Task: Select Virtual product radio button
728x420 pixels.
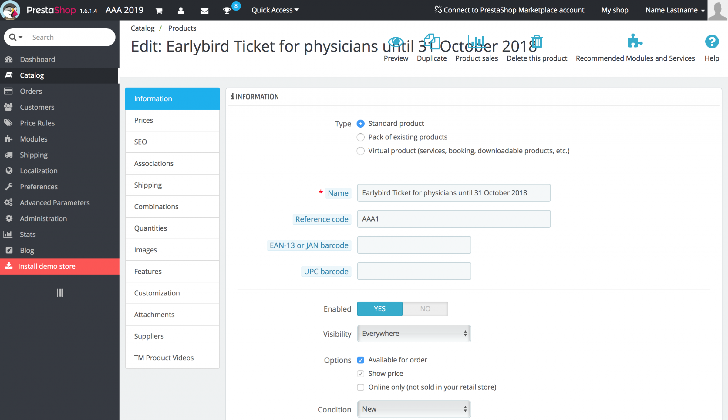Action: [x=360, y=151]
